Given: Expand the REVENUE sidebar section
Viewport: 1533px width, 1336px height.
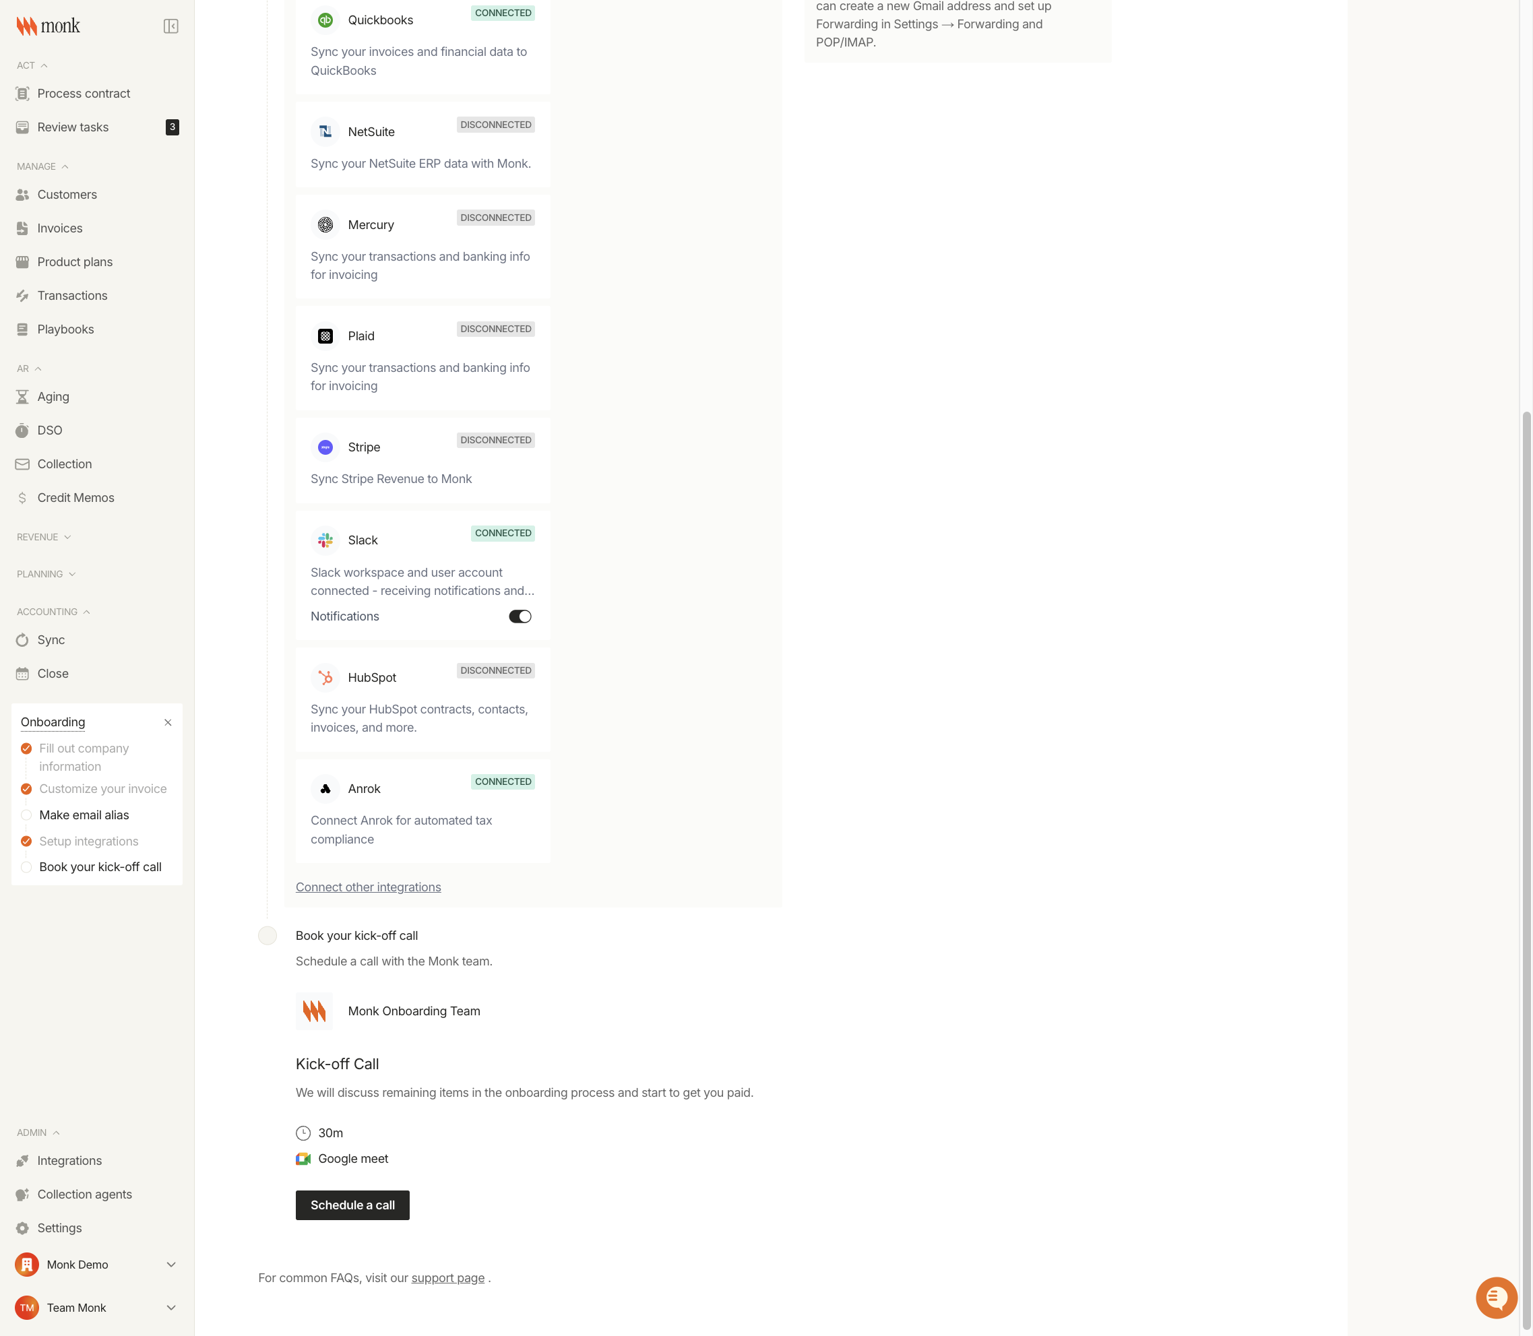Looking at the screenshot, I should pyautogui.click(x=43, y=537).
